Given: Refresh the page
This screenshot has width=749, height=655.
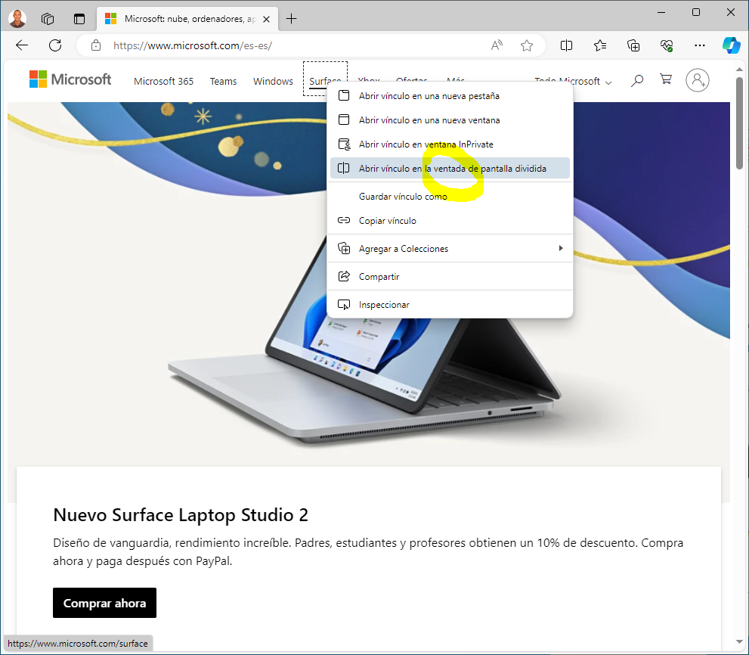Looking at the screenshot, I should pyautogui.click(x=55, y=45).
